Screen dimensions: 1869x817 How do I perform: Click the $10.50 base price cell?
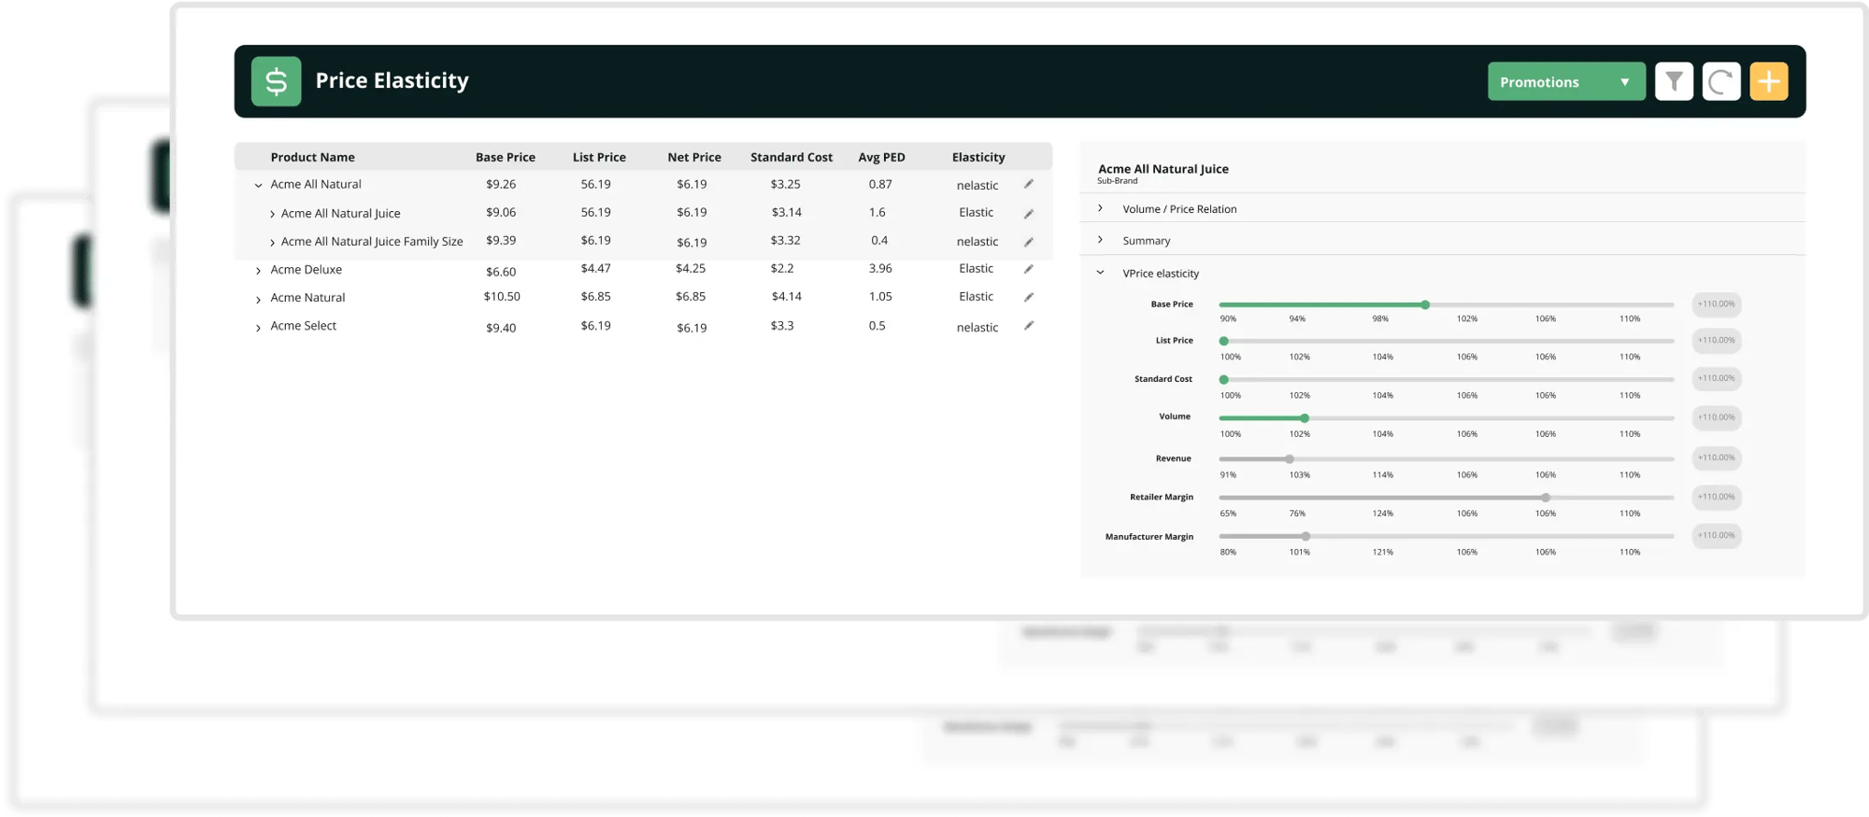pos(502,297)
